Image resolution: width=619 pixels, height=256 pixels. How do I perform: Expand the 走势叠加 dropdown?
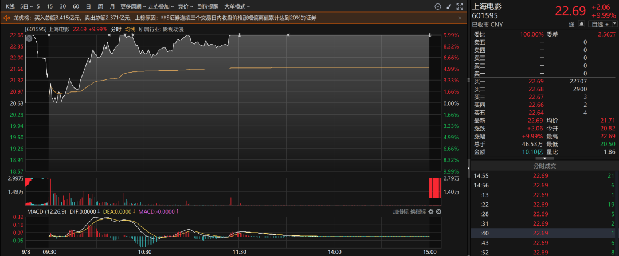162,7
